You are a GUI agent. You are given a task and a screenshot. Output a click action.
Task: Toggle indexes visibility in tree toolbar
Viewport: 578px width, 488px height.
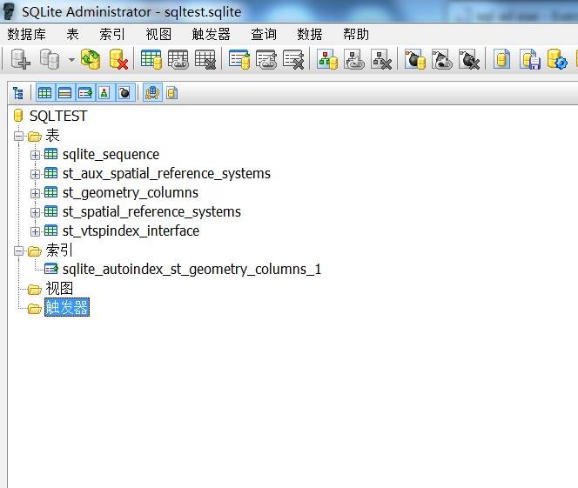(85, 93)
